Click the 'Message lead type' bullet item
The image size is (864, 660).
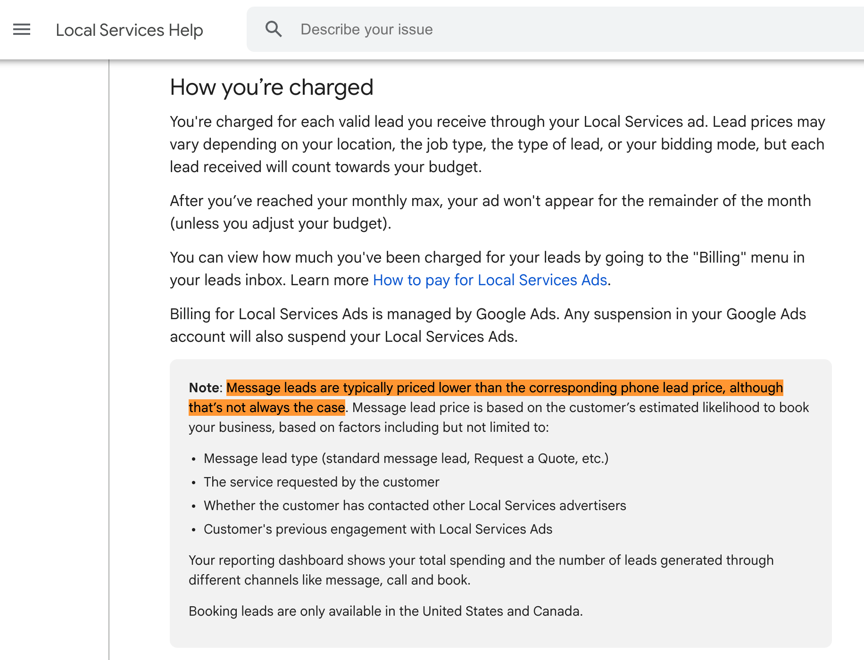coord(406,458)
